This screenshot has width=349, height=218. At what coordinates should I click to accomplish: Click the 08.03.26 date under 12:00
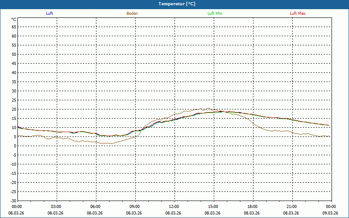pyautogui.click(x=173, y=213)
